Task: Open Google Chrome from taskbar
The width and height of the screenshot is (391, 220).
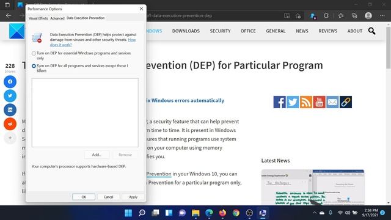Action: [x=236, y=213]
